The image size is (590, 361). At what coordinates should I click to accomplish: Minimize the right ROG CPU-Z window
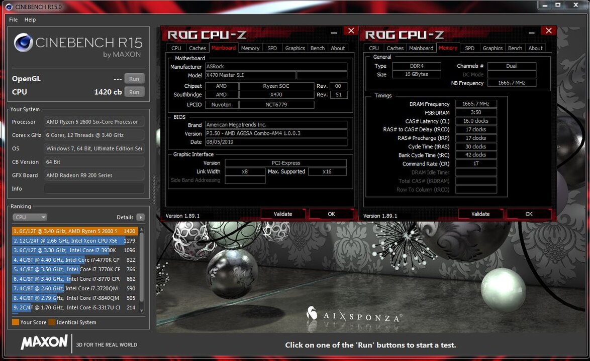[x=531, y=33]
